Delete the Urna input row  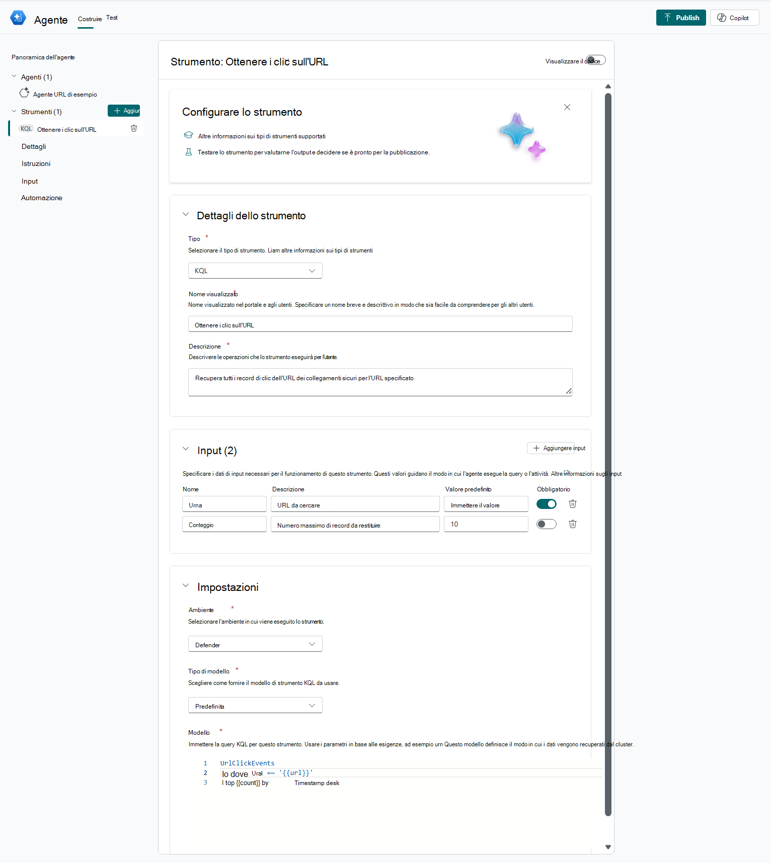(x=573, y=504)
